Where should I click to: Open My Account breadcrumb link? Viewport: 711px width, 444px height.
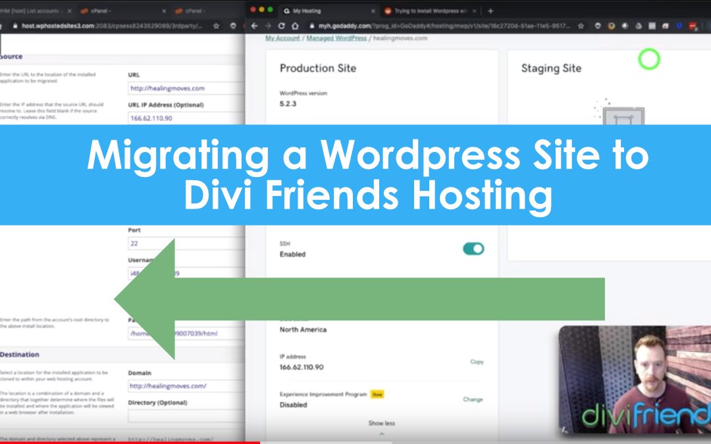tap(282, 38)
